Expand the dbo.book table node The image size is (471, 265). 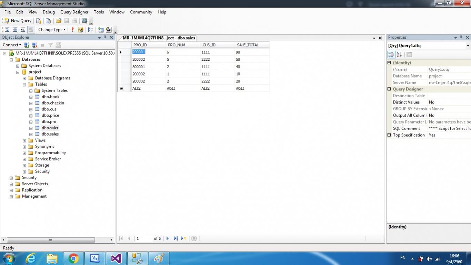(31, 97)
